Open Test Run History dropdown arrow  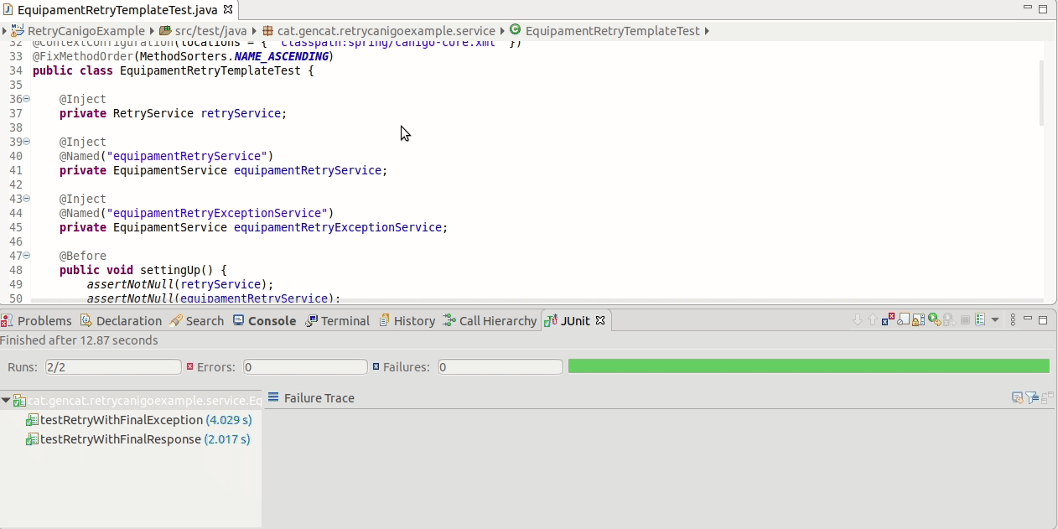click(x=995, y=319)
